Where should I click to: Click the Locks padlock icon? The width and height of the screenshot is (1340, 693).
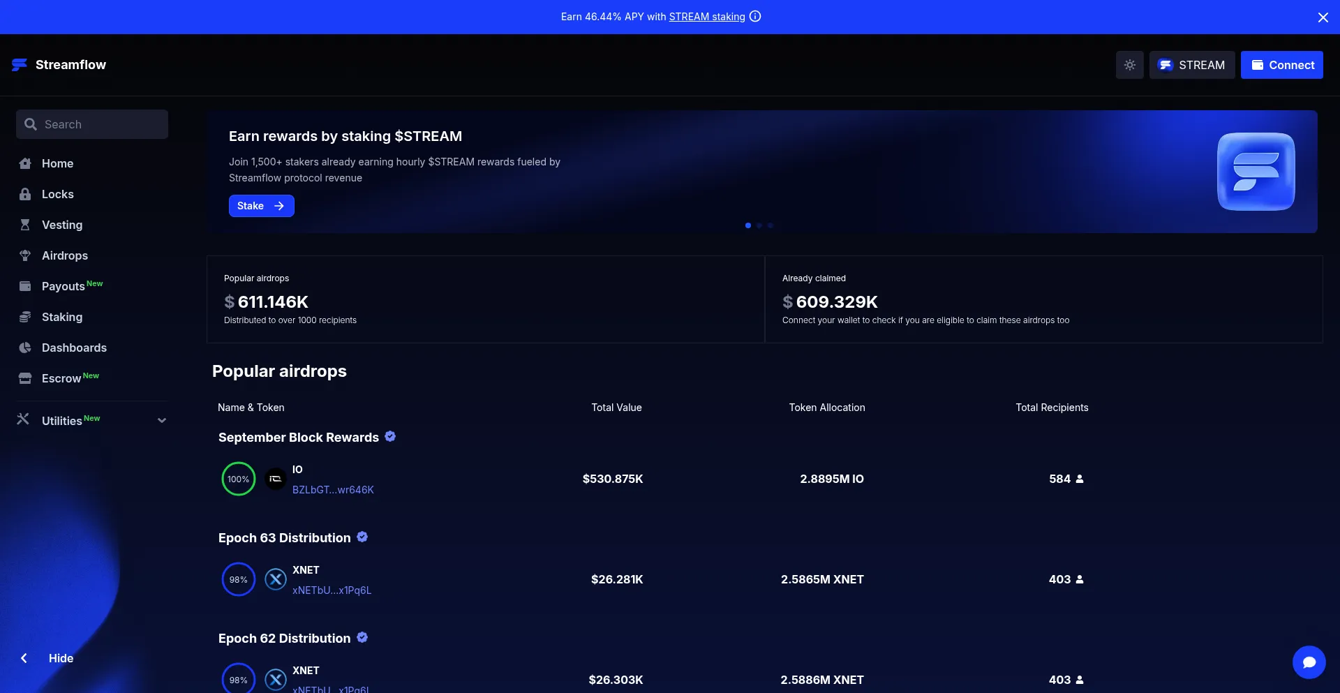25,194
